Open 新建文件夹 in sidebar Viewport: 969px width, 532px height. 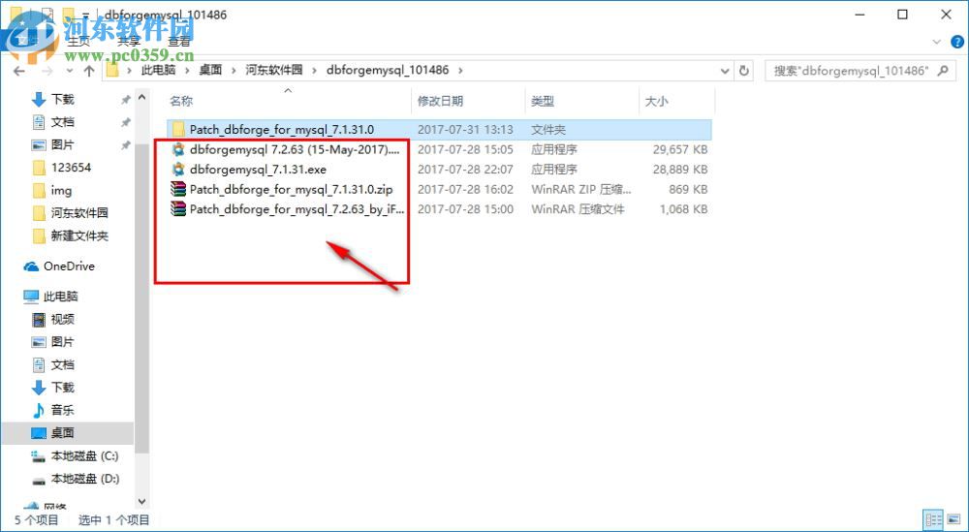click(79, 236)
